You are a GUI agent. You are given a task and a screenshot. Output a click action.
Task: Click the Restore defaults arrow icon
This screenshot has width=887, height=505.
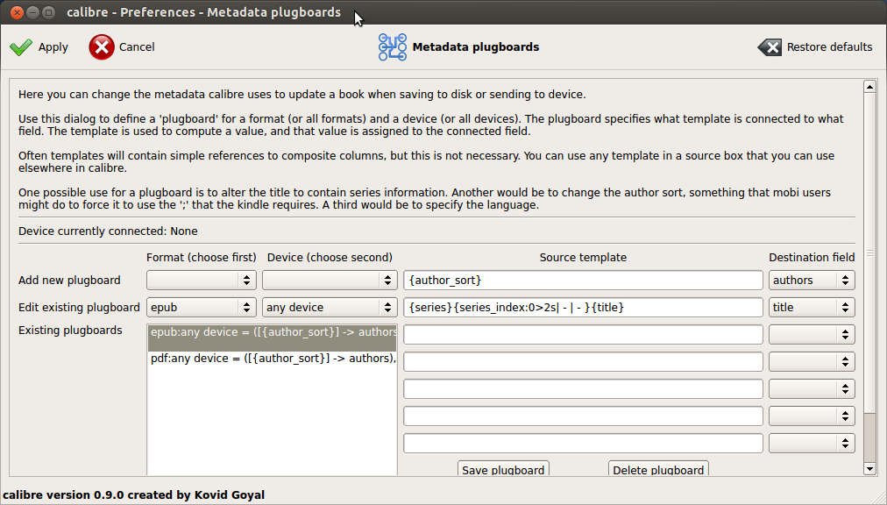pyautogui.click(x=770, y=47)
